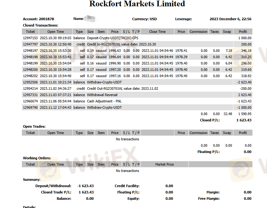Click withdrawal amount -1 000.00
The height and width of the screenshot is (208, 267).
[244, 107]
